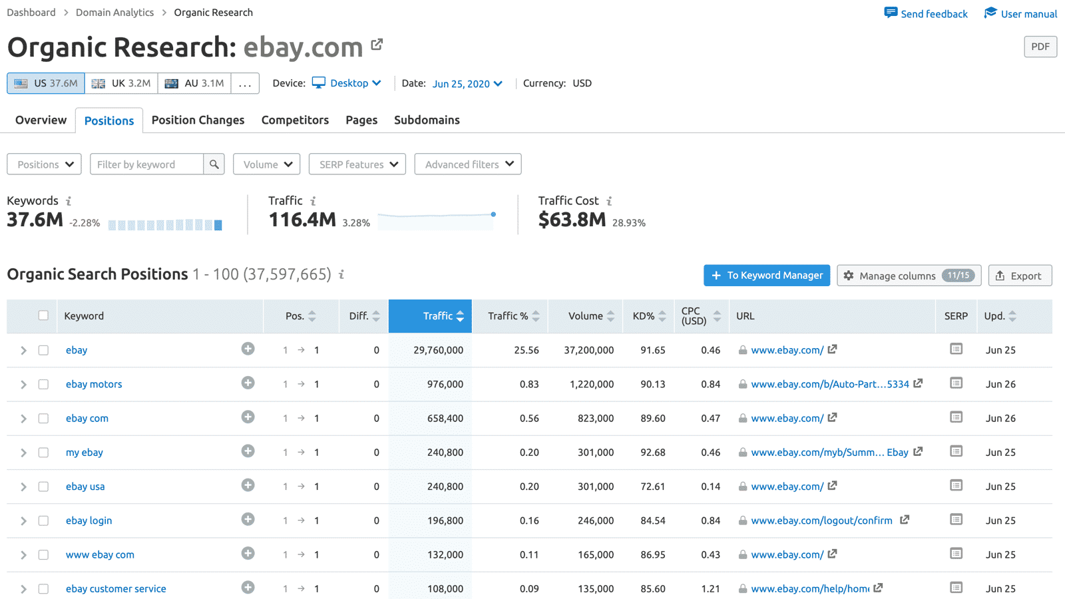Add 'ebay motors' keyword with plus icon
1065x599 pixels.
point(248,383)
